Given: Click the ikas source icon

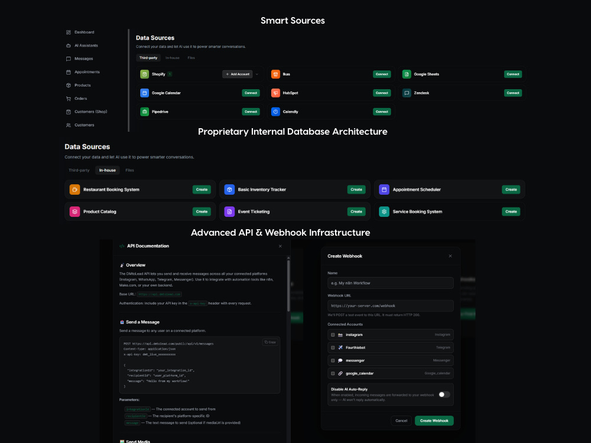Looking at the screenshot, I should [x=275, y=74].
